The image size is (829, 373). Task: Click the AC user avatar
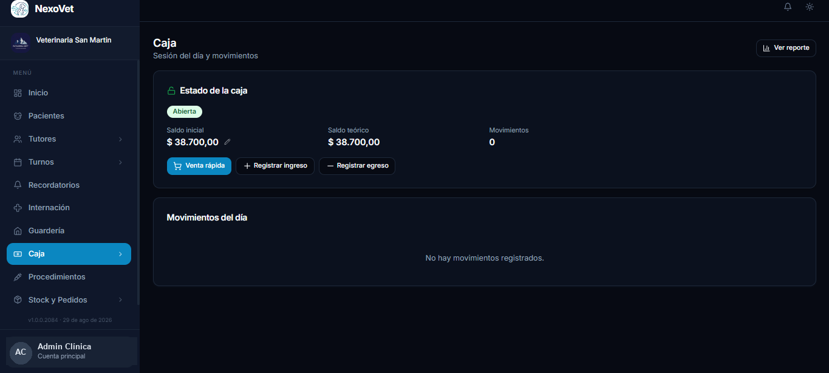tap(21, 352)
